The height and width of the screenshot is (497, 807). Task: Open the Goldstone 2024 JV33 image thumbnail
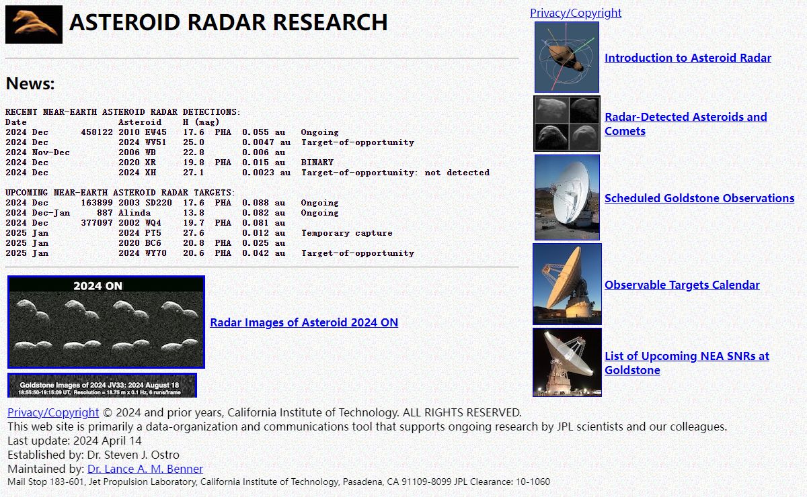click(102, 386)
